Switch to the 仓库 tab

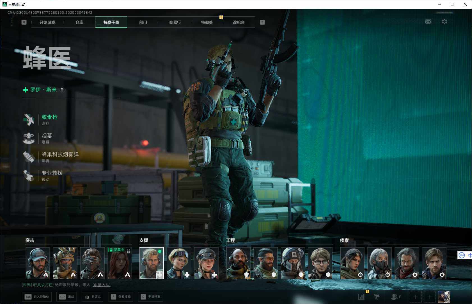(79, 22)
